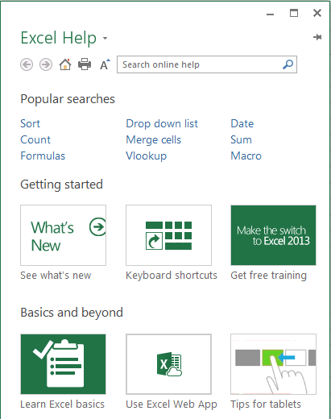Image resolution: width=331 pixels, height=419 pixels.
Task: Open the Drop down list search link
Action: 162,123
